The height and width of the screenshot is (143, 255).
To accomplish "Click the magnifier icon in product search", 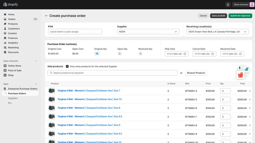I will pyautogui.click(x=51, y=73).
